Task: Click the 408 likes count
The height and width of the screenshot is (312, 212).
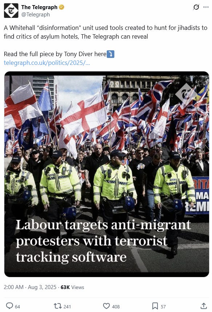Action: (x=116, y=307)
